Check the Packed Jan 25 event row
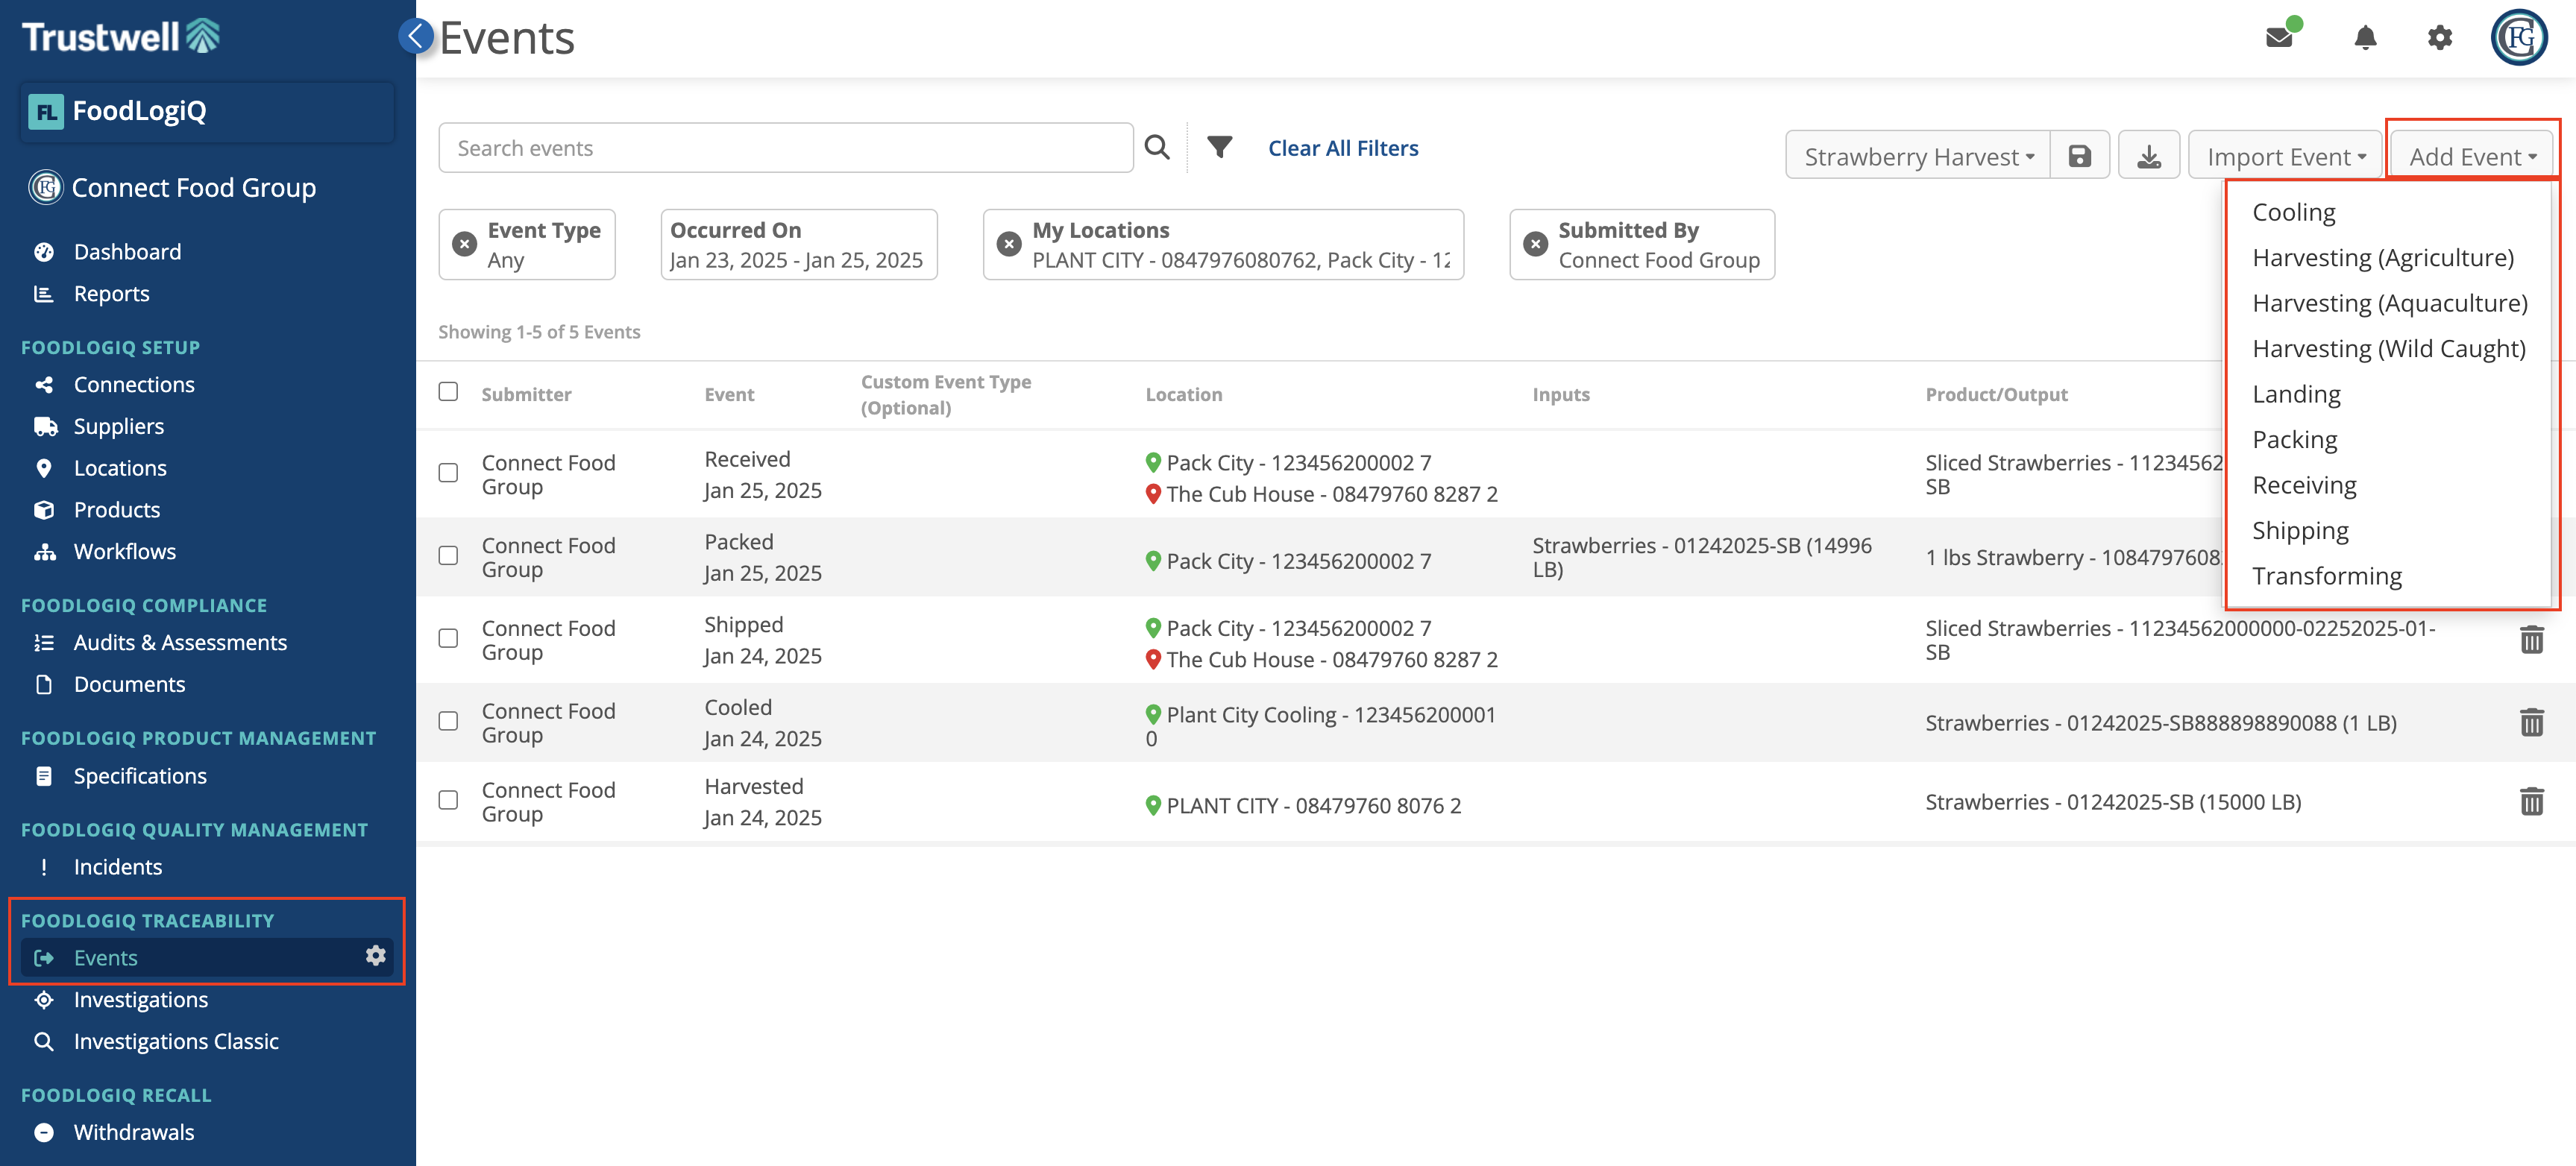This screenshot has width=2576, height=1166. click(448, 556)
